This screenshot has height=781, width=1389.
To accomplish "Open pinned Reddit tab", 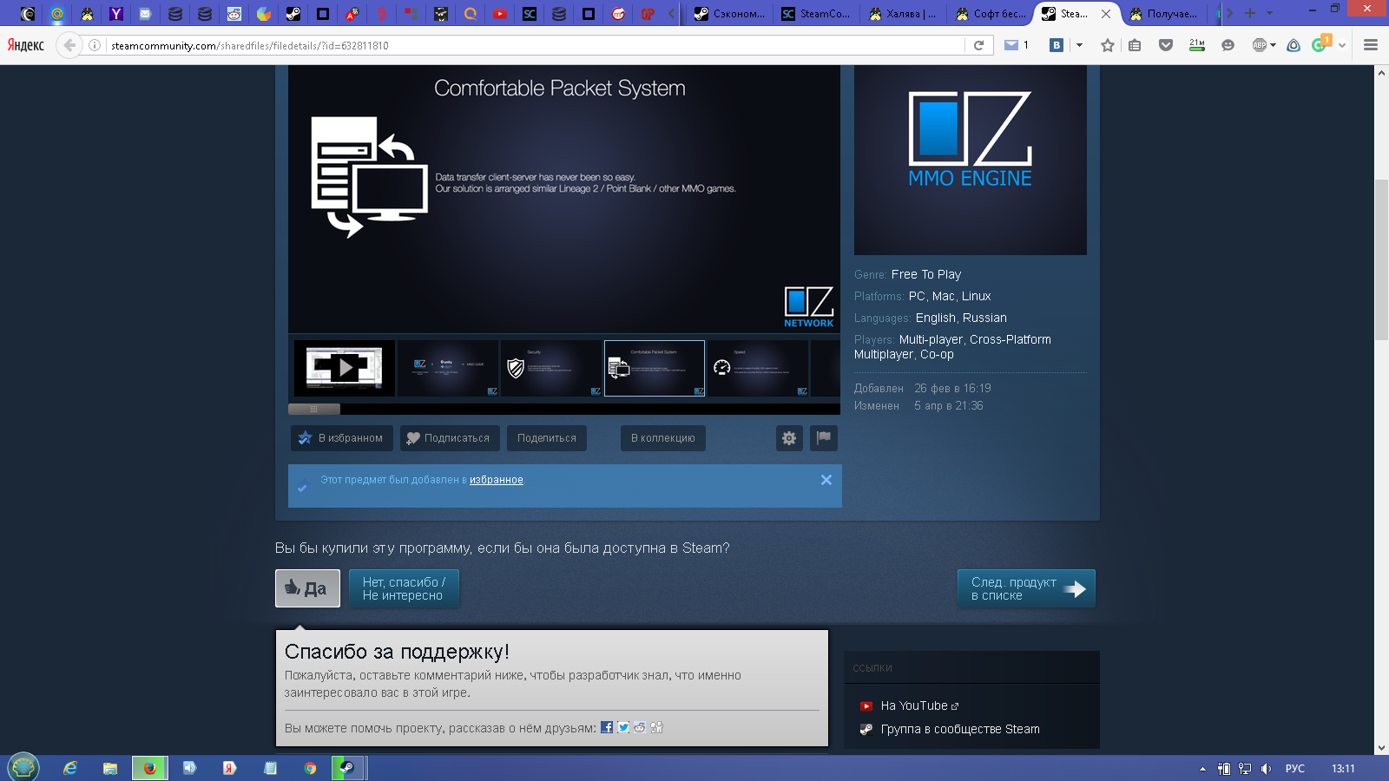I will pos(234,14).
